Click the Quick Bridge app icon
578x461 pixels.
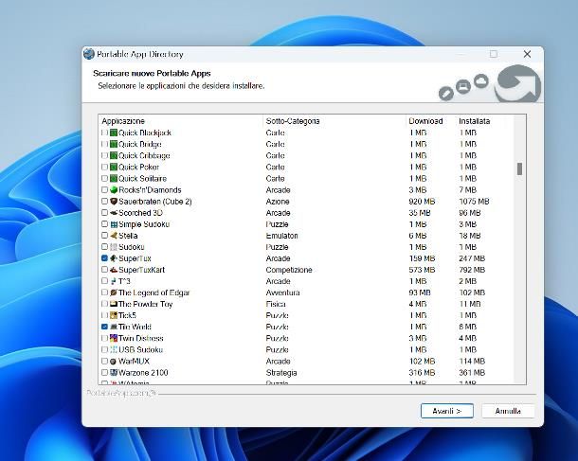[114, 144]
